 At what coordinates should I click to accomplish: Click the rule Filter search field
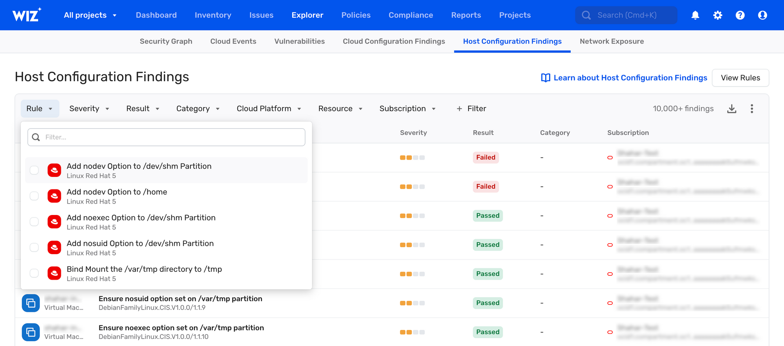point(167,137)
